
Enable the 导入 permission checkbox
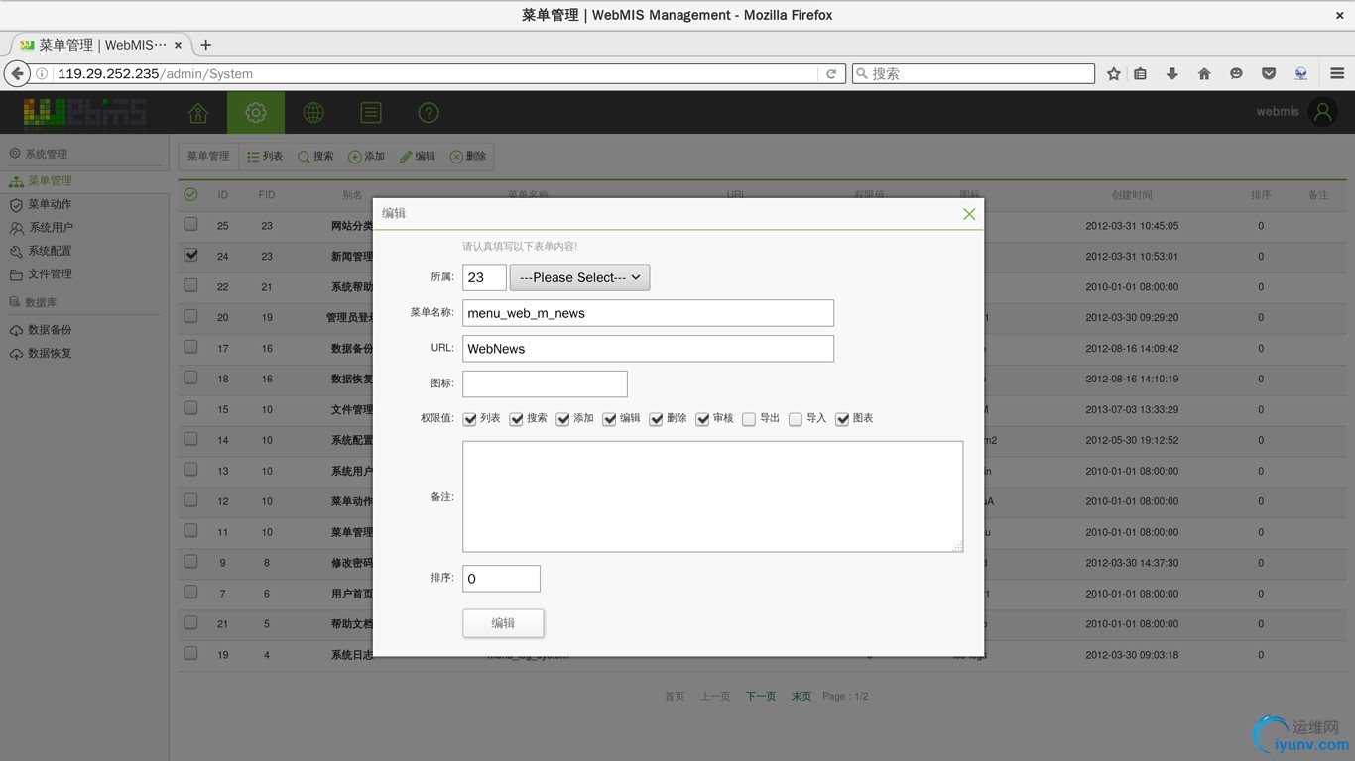coord(796,419)
